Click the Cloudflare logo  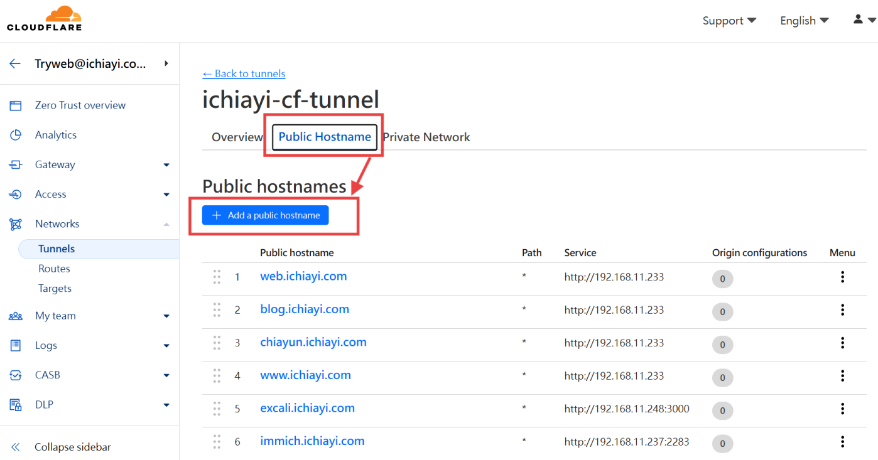pos(45,18)
